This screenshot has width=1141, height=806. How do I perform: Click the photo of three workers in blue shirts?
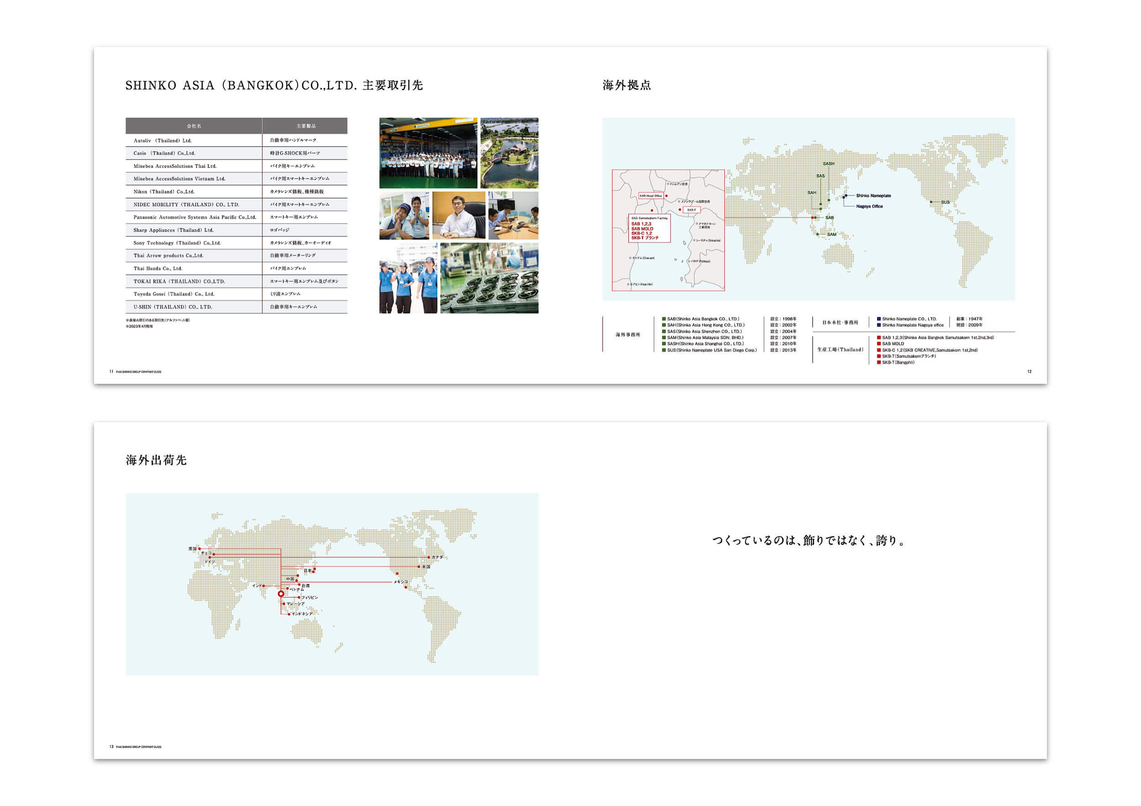[x=408, y=278]
